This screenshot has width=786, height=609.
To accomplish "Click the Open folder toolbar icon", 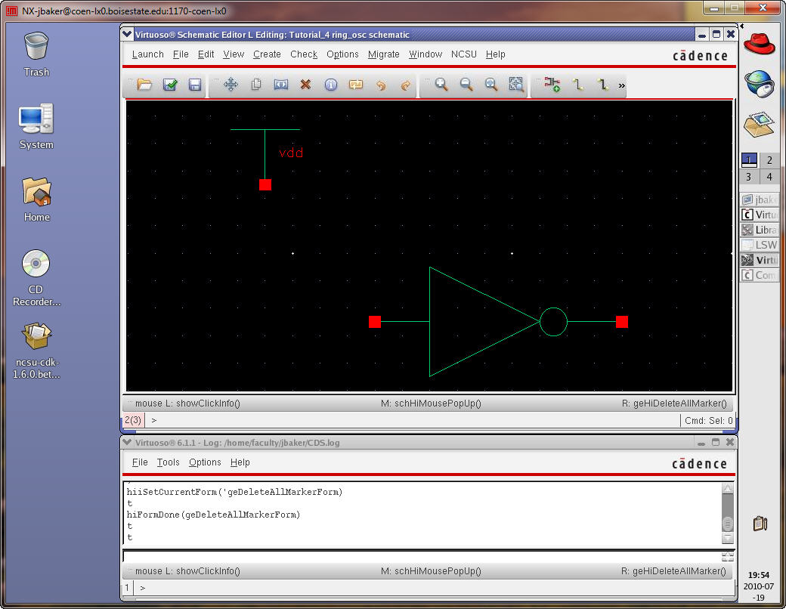I will 144,85.
